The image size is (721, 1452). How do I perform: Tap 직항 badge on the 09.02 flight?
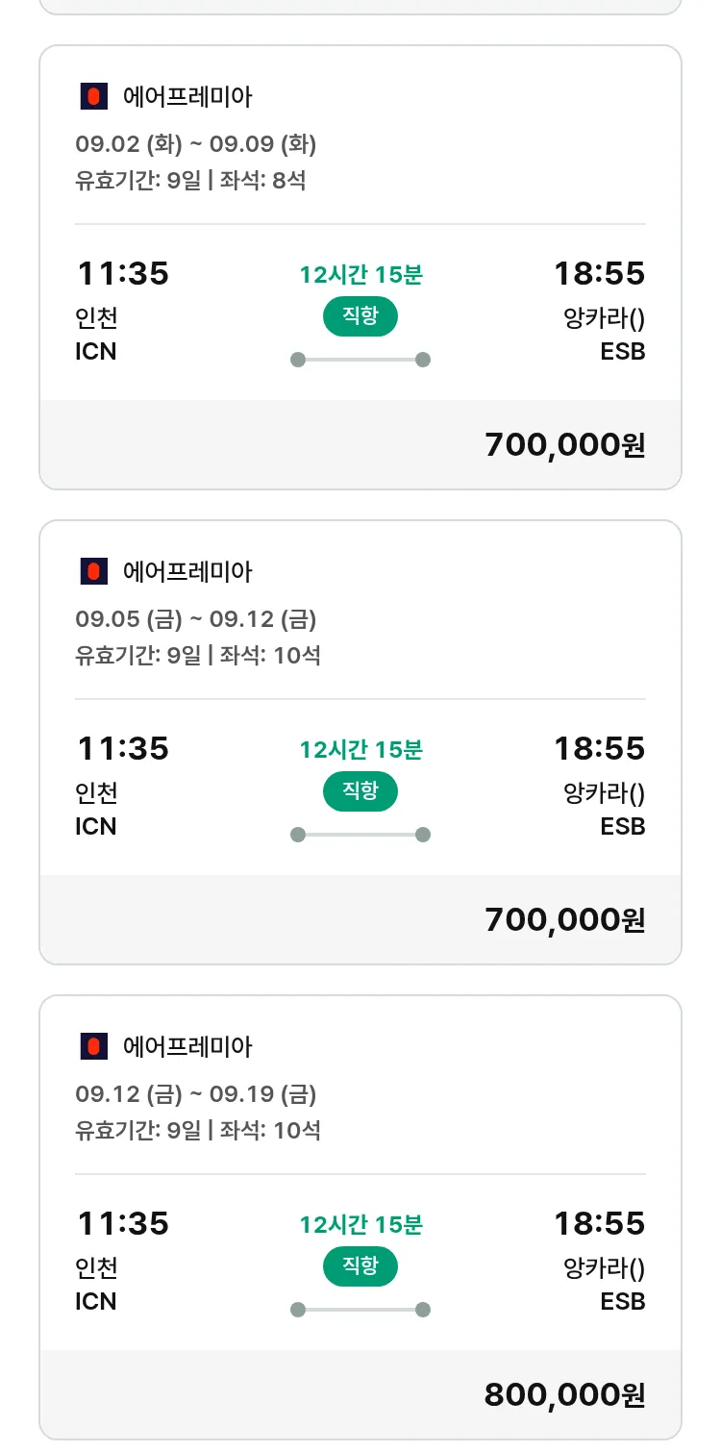click(x=360, y=316)
